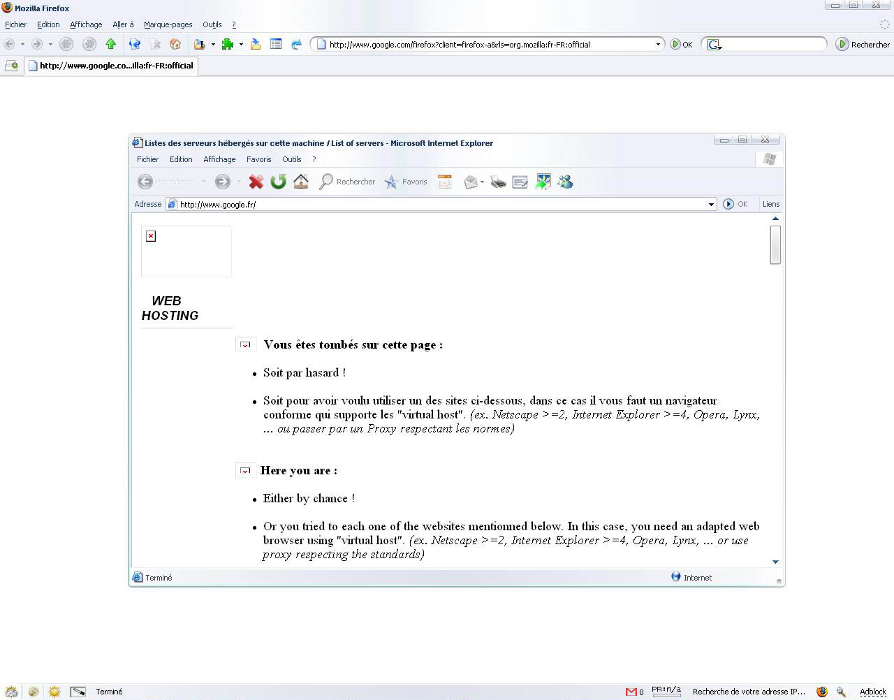Click the Internet Explorer Adresse field
Viewport: 894px width, 700px height.
point(441,204)
